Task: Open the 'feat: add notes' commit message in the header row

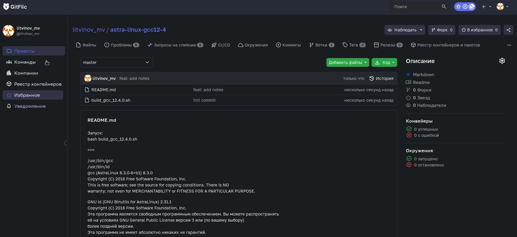Action: [134, 79]
